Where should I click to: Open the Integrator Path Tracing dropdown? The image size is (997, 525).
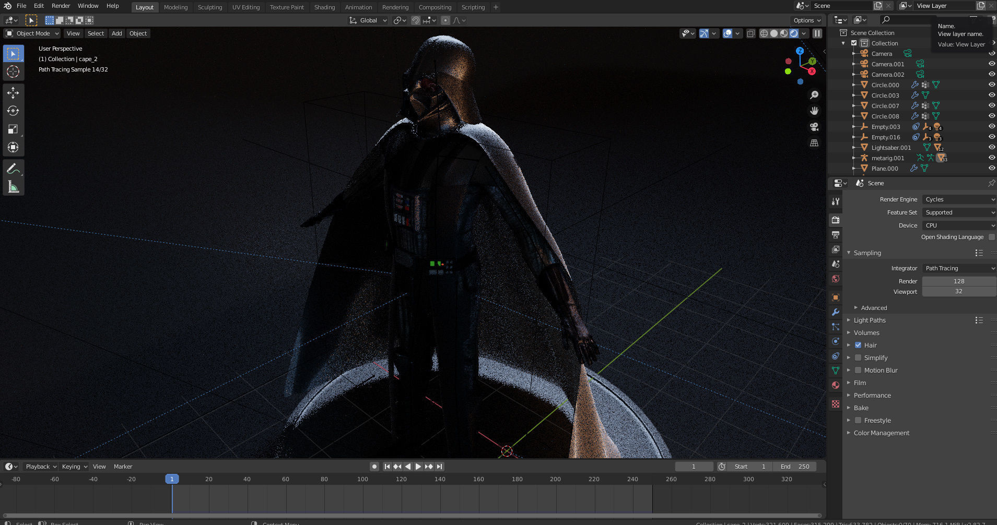click(959, 268)
